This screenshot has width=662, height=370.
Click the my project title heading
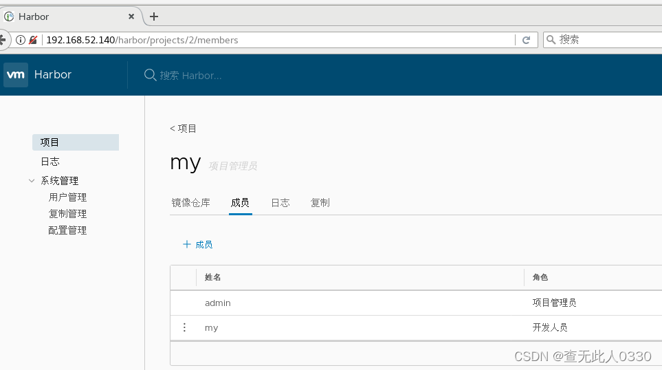click(x=186, y=162)
